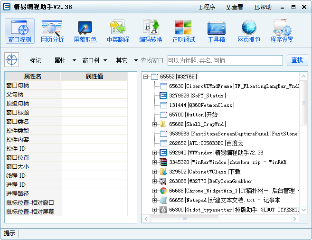Screen dimensions: 312x240
Task: Click the WinRAR icon in the window tree
Action: 163,162
